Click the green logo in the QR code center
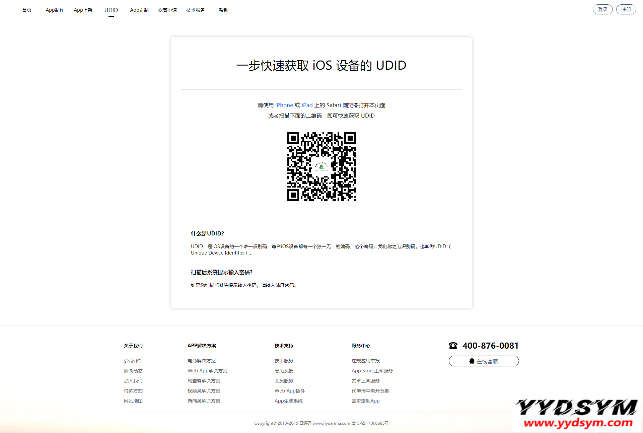The width and height of the screenshot is (643, 433). click(321, 166)
